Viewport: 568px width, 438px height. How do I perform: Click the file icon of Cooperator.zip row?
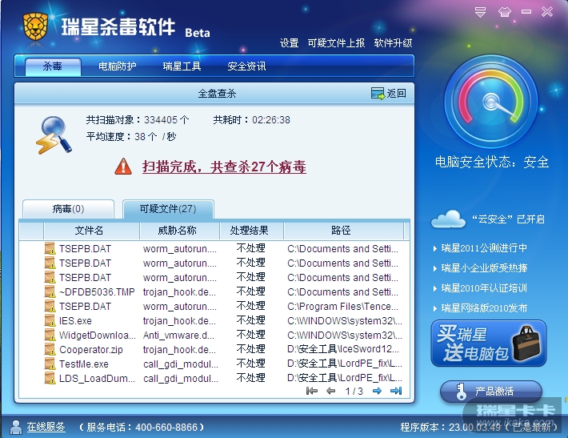(x=50, y=350)
